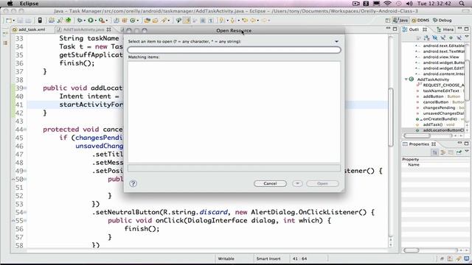Screen dimensions: 472x265
Task: Click the Spotlight search icon in menu bar
Action: 462,4
